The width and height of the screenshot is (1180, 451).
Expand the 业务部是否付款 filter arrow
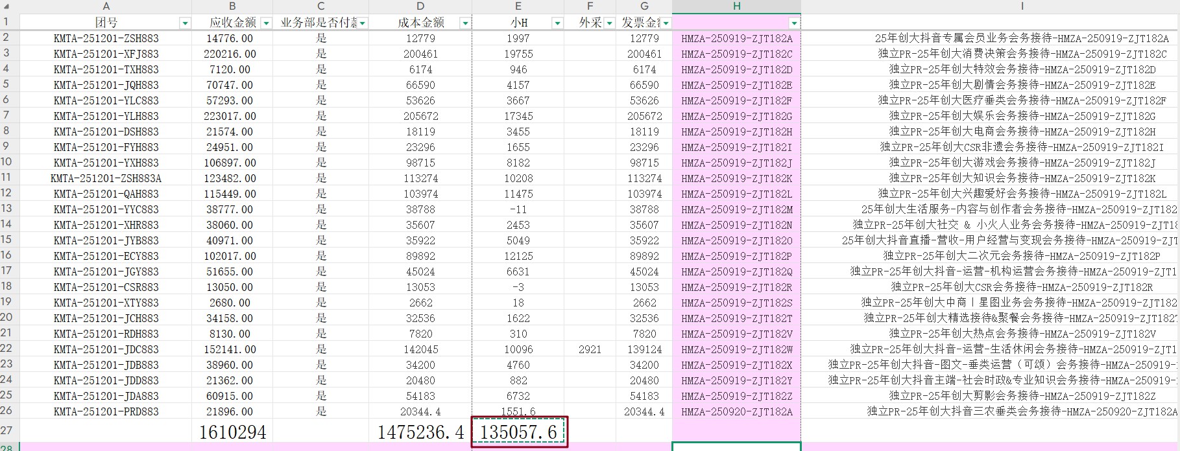click(363, 23)
